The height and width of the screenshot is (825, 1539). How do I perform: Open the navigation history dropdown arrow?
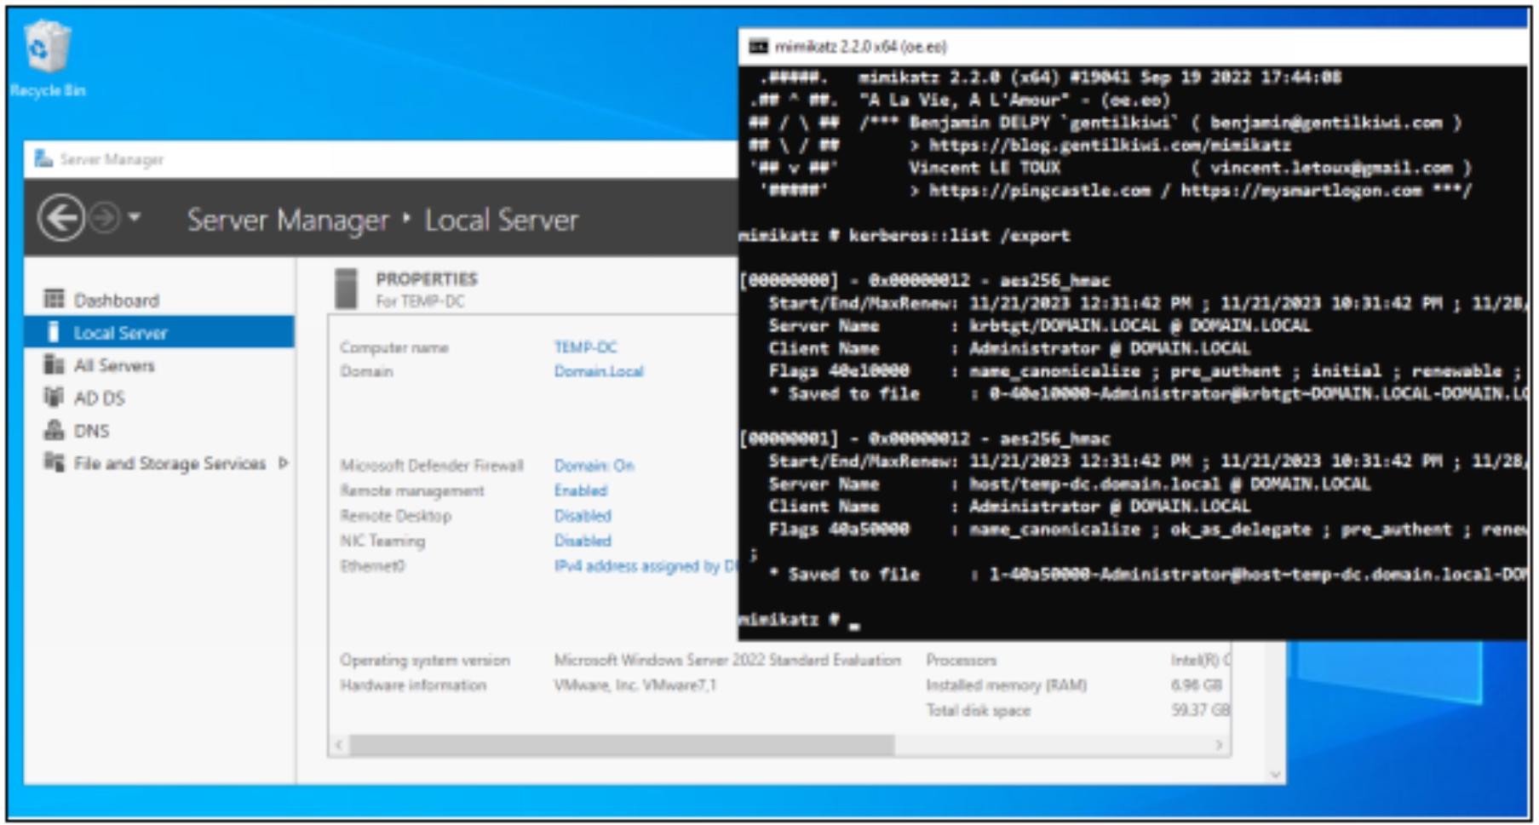click(135, 218)
